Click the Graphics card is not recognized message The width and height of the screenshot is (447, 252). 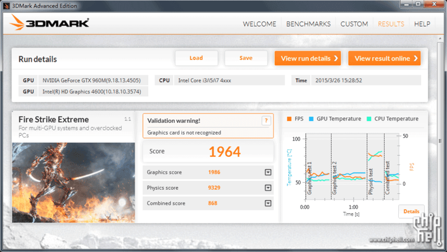184,132
